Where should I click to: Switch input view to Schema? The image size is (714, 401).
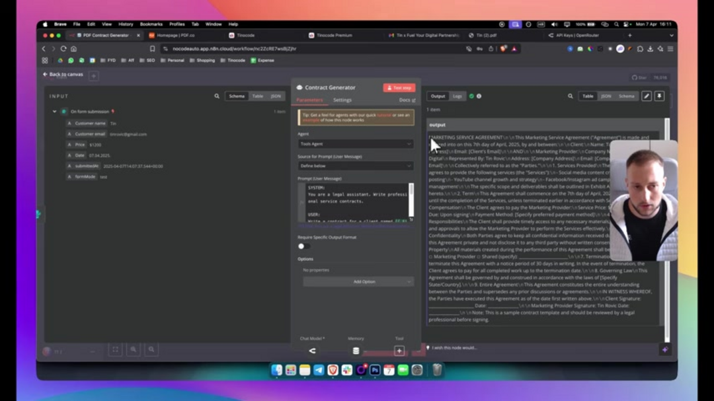tap(237, 96)
